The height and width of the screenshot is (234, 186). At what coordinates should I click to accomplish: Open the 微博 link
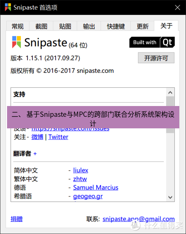pyautogui.click(x=37, y=137)
